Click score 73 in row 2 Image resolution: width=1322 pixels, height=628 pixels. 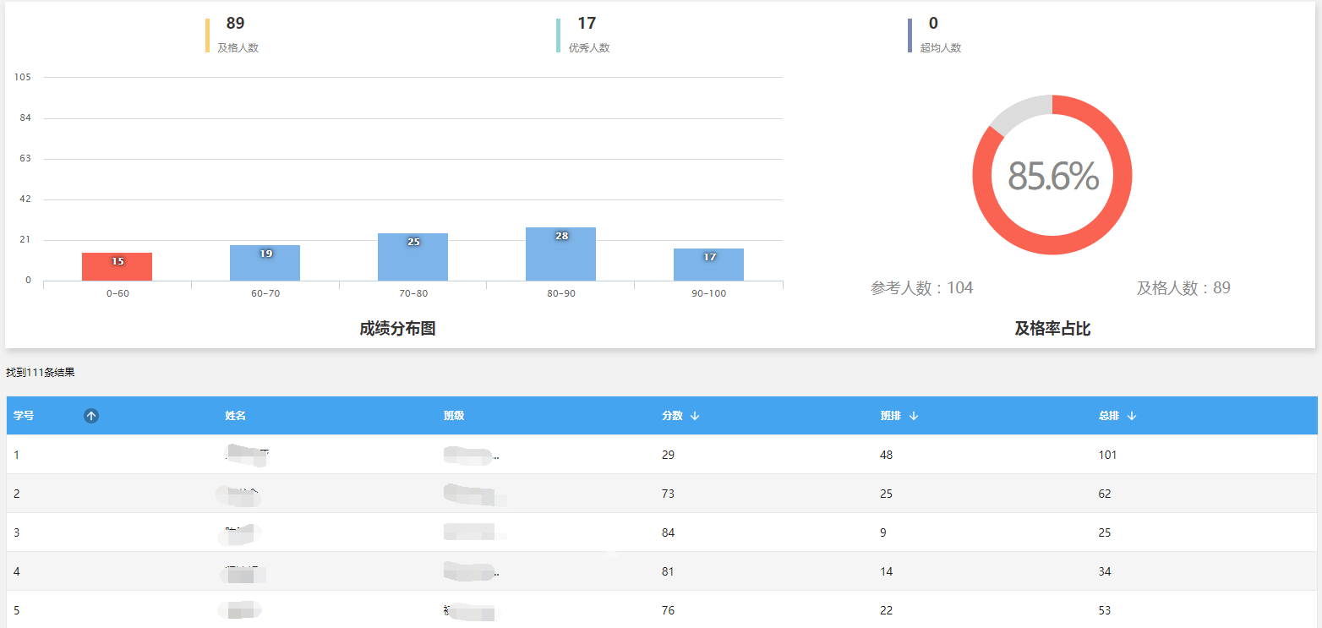(668, 494)
